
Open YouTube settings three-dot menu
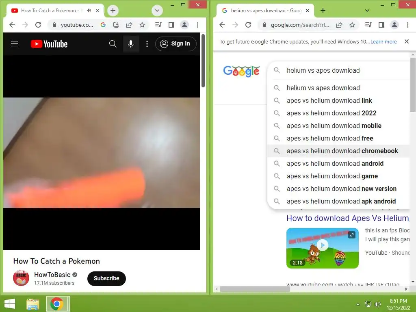coord(147,44)
